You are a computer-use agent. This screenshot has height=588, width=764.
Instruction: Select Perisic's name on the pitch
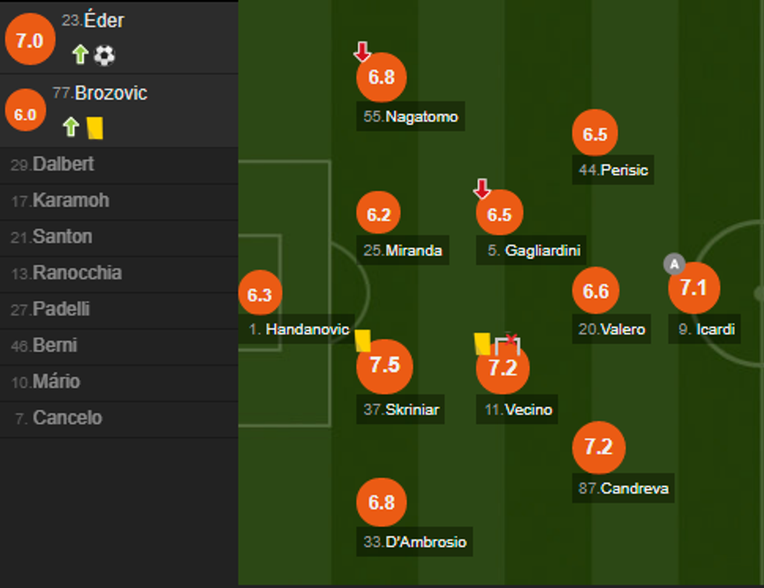614,170
